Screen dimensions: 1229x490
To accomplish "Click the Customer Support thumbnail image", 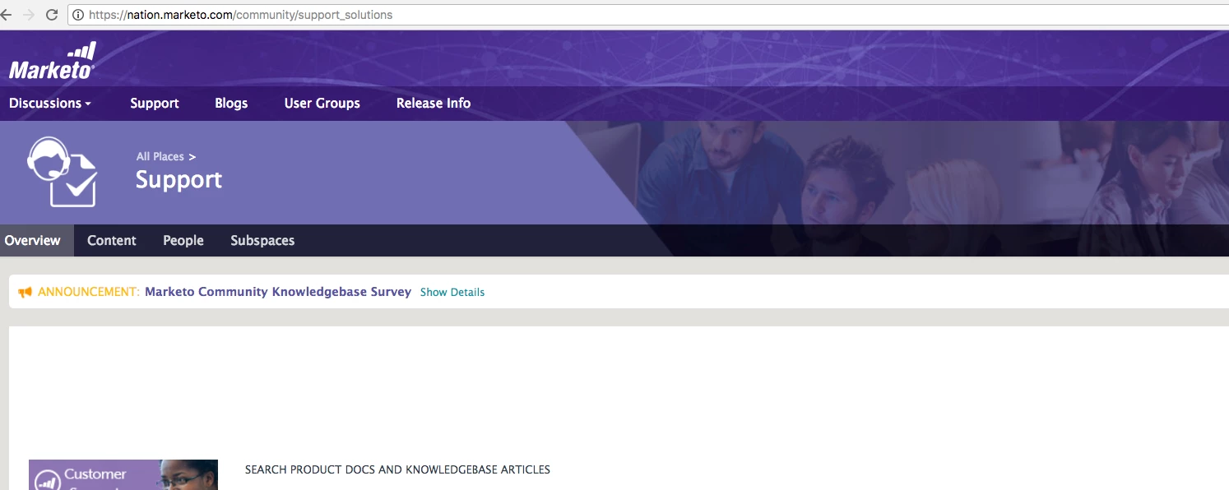I will pos(123,474).
